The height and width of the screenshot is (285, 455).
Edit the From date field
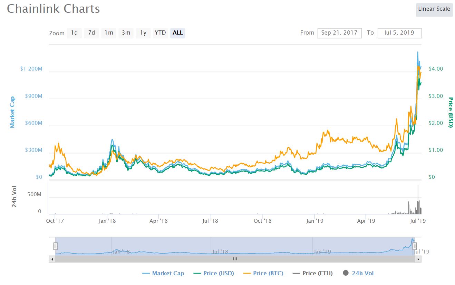click(340, 33)
